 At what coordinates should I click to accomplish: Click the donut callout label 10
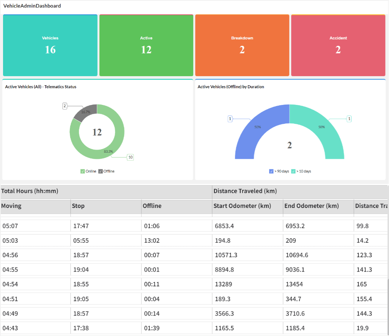(131, 157)
